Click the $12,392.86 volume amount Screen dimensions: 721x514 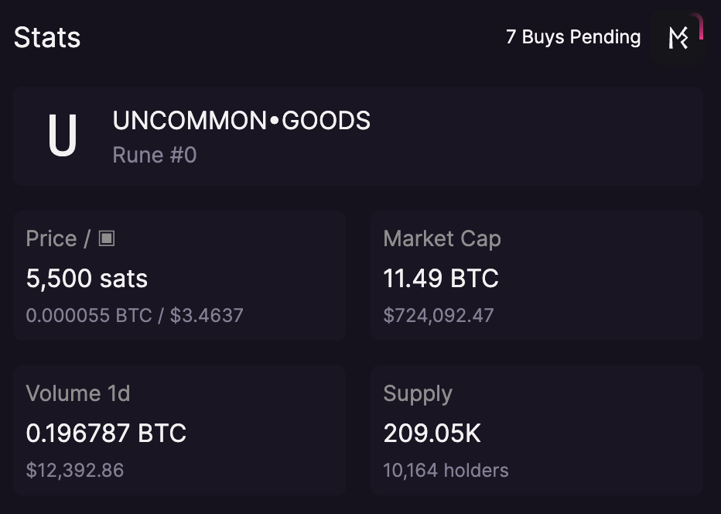pyautogui.click(x=75, y=471)
